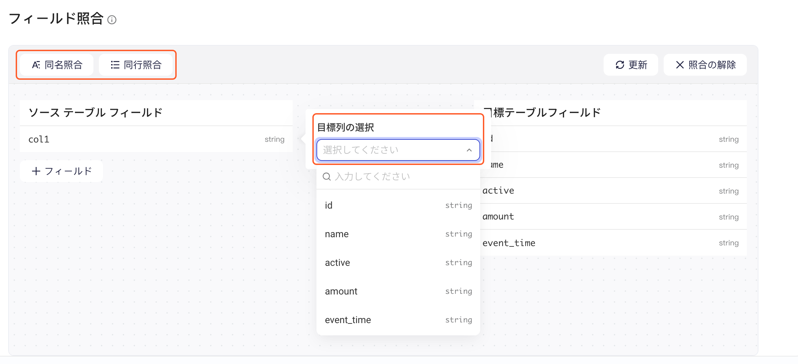The width and height of the screenshot is (798, 364).
Task: Click the ソース テーブル フィールド header
Action: point(95,112)
